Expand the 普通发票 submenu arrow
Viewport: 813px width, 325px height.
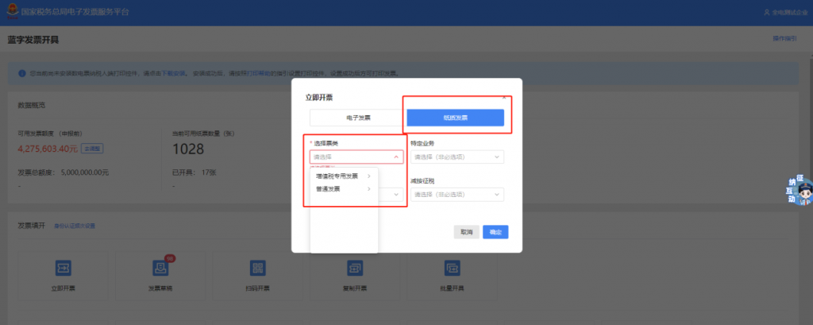pos(369,189)
